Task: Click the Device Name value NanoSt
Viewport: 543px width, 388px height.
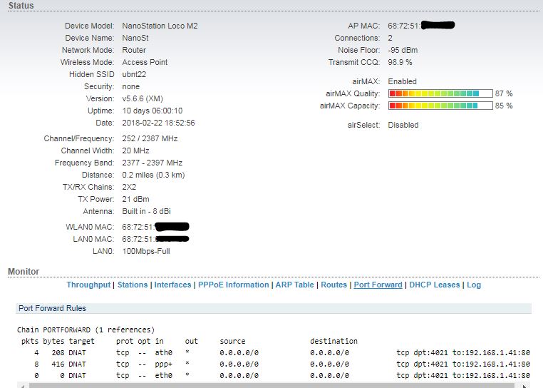Action: [135, 38]
